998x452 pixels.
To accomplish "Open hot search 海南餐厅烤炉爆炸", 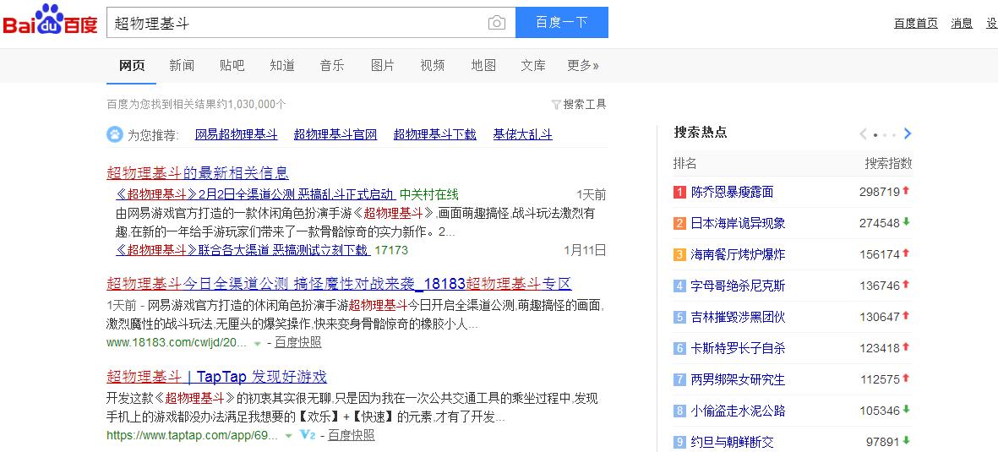I will (x=738, y=254).
